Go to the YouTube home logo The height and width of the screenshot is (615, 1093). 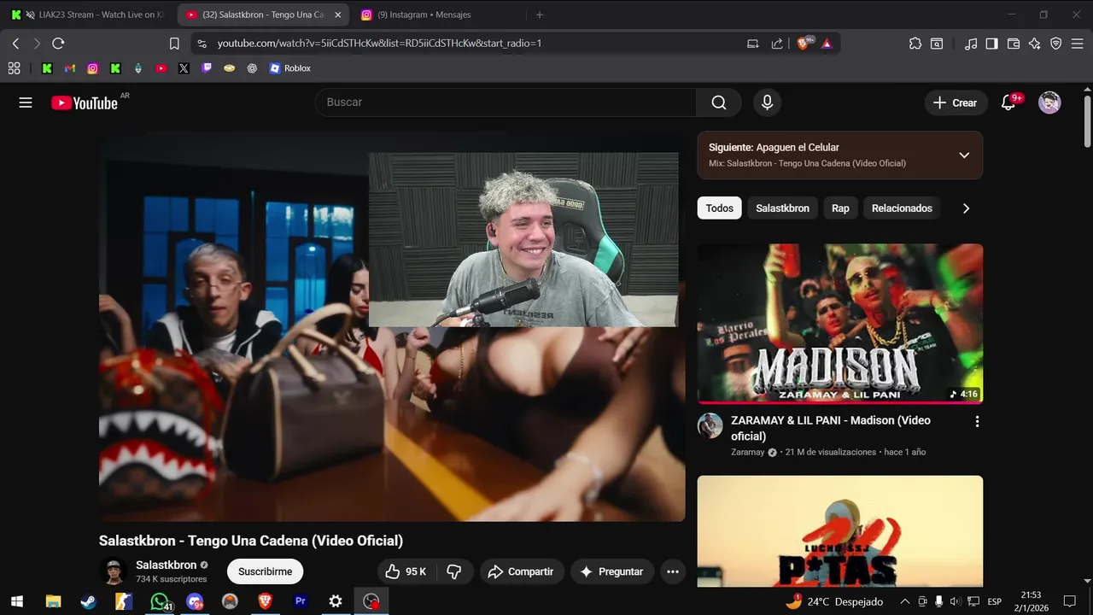(x=85, y=102)
